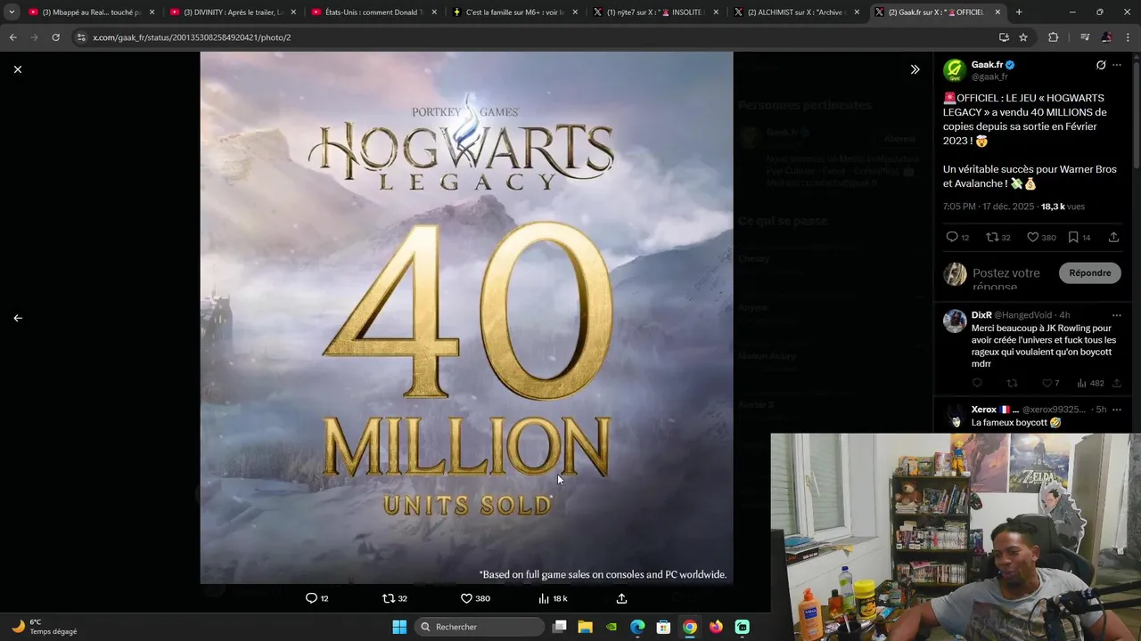1141x641 pixels.
Task: Share the main post in the side panel
Action: click(x=1113, y=237)
